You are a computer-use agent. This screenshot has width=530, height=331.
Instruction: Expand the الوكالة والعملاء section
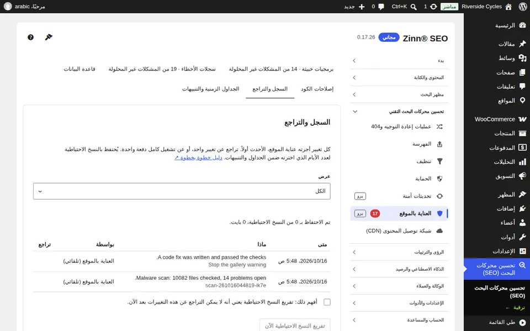pyautogui.click(x=399, y=286)
